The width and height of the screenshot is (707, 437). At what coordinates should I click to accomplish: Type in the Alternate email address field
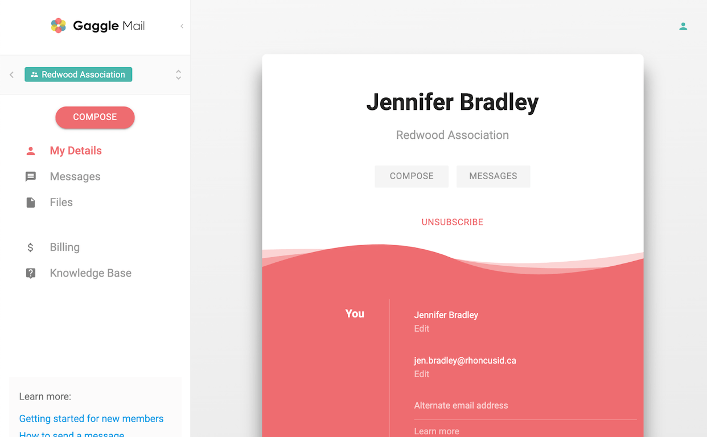point(524,406)
